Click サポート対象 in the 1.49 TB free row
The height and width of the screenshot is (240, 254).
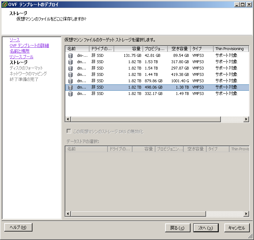click(226, 94)
